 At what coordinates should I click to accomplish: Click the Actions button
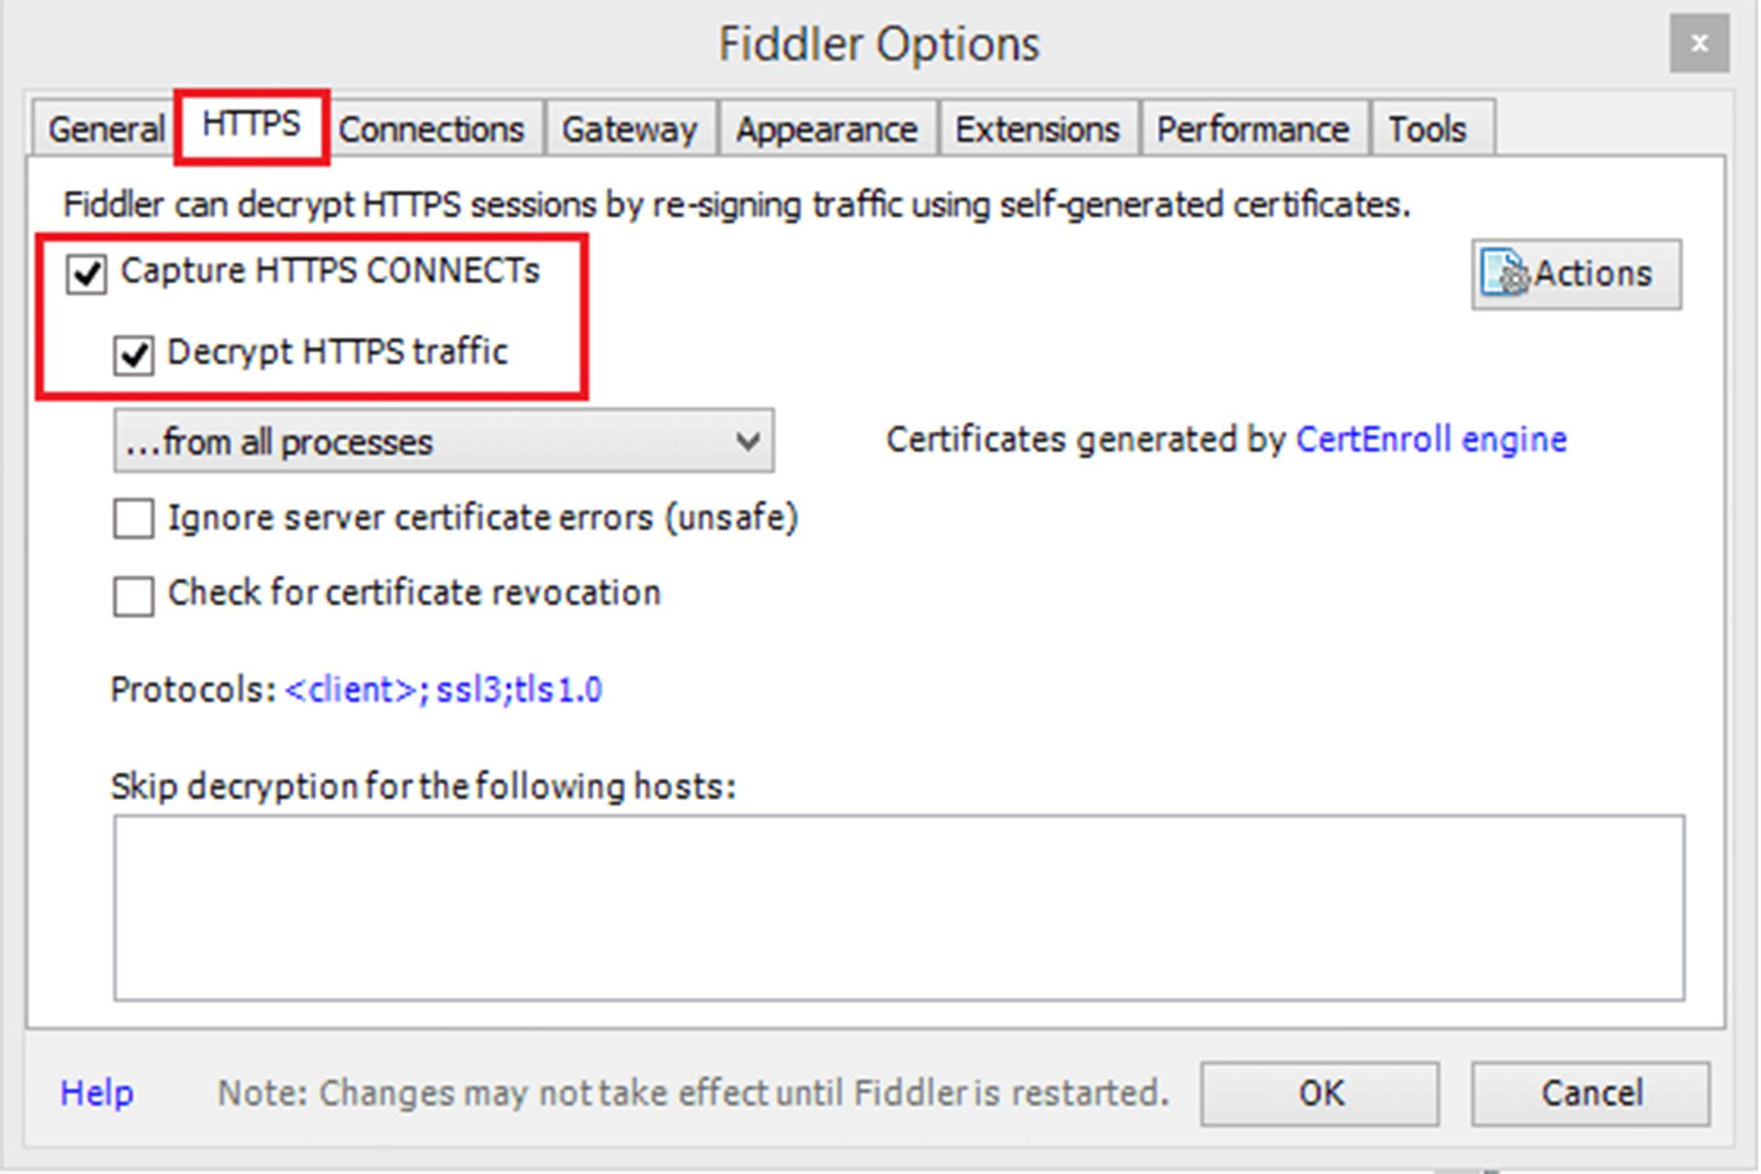(x=1577, y=274)
